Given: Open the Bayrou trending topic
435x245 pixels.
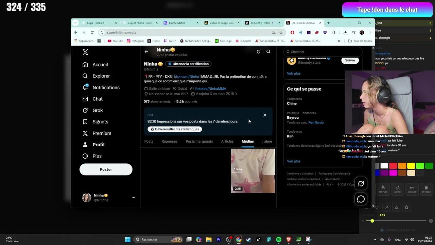Looking at the screenshot, I should coord(293,117).
